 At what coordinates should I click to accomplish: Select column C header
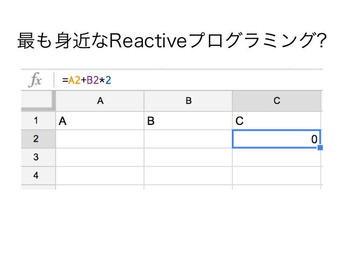277,101
